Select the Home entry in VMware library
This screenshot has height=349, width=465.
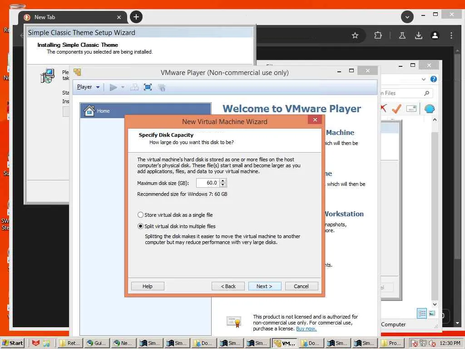(145, 111)
